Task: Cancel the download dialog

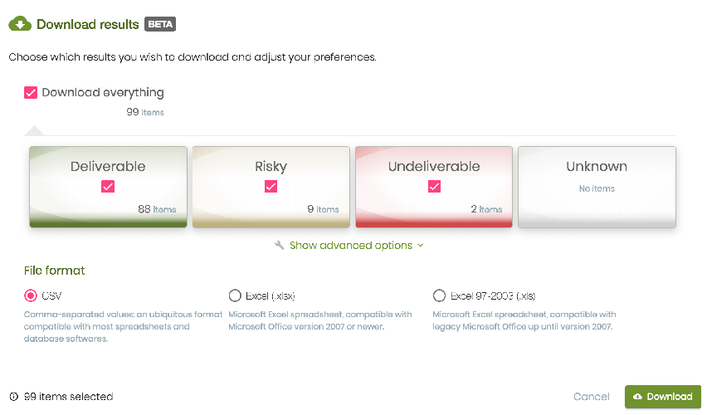Action: 591,397
